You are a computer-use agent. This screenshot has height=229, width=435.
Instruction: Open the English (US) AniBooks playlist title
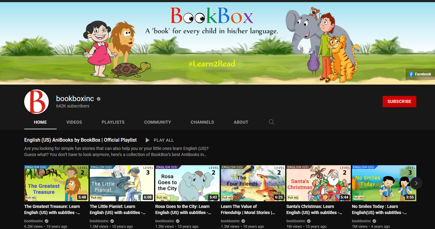pos(80,140)
